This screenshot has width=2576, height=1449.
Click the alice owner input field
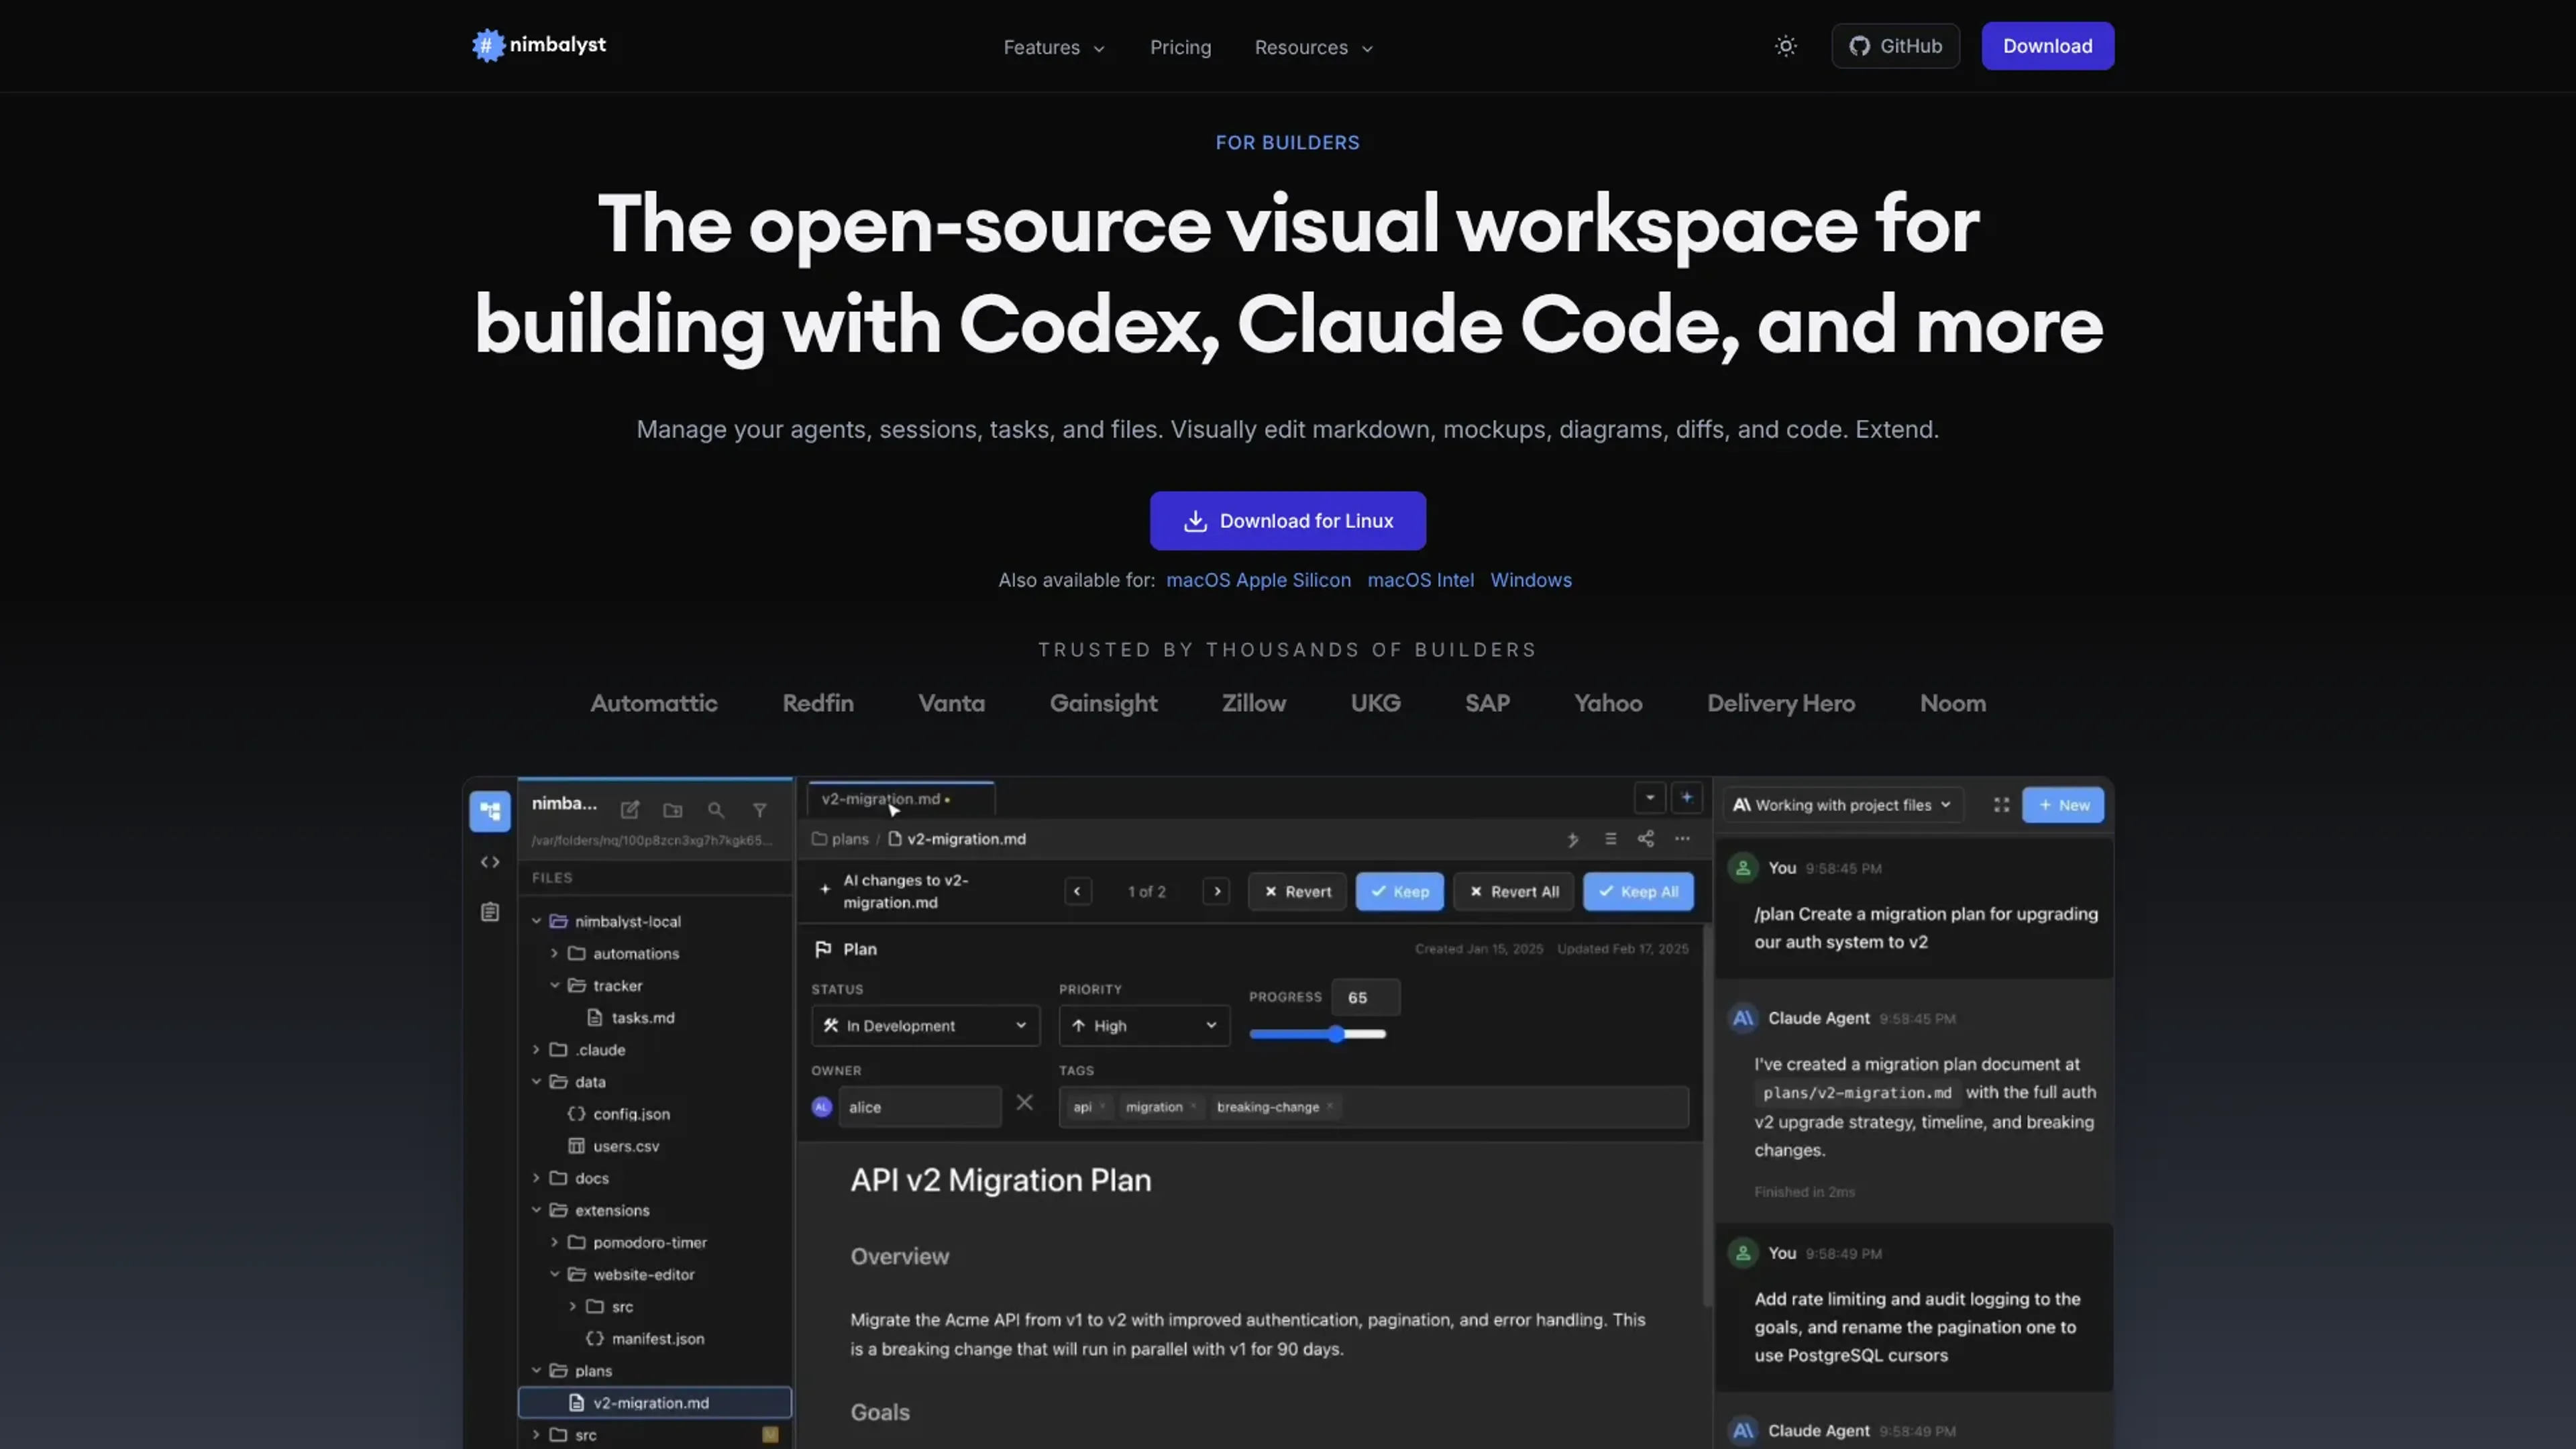pos(920,1107)
